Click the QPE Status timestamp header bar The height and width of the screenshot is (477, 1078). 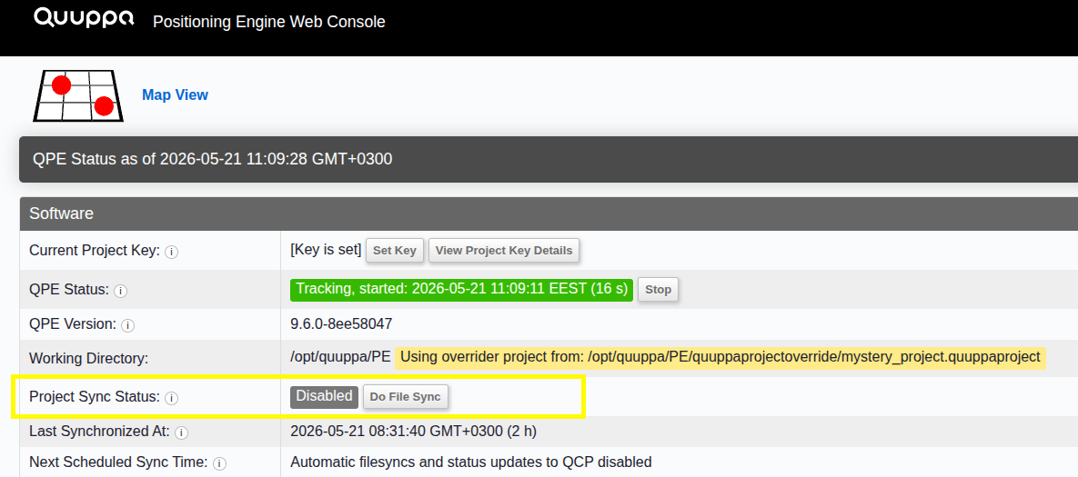549,159
